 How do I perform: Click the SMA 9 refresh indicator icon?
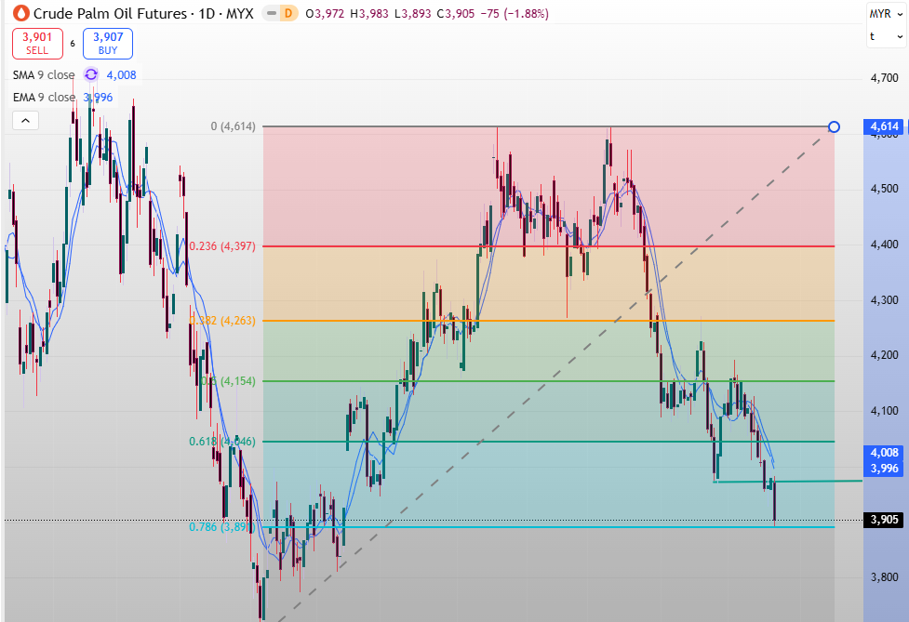click(x=91, y=75)
